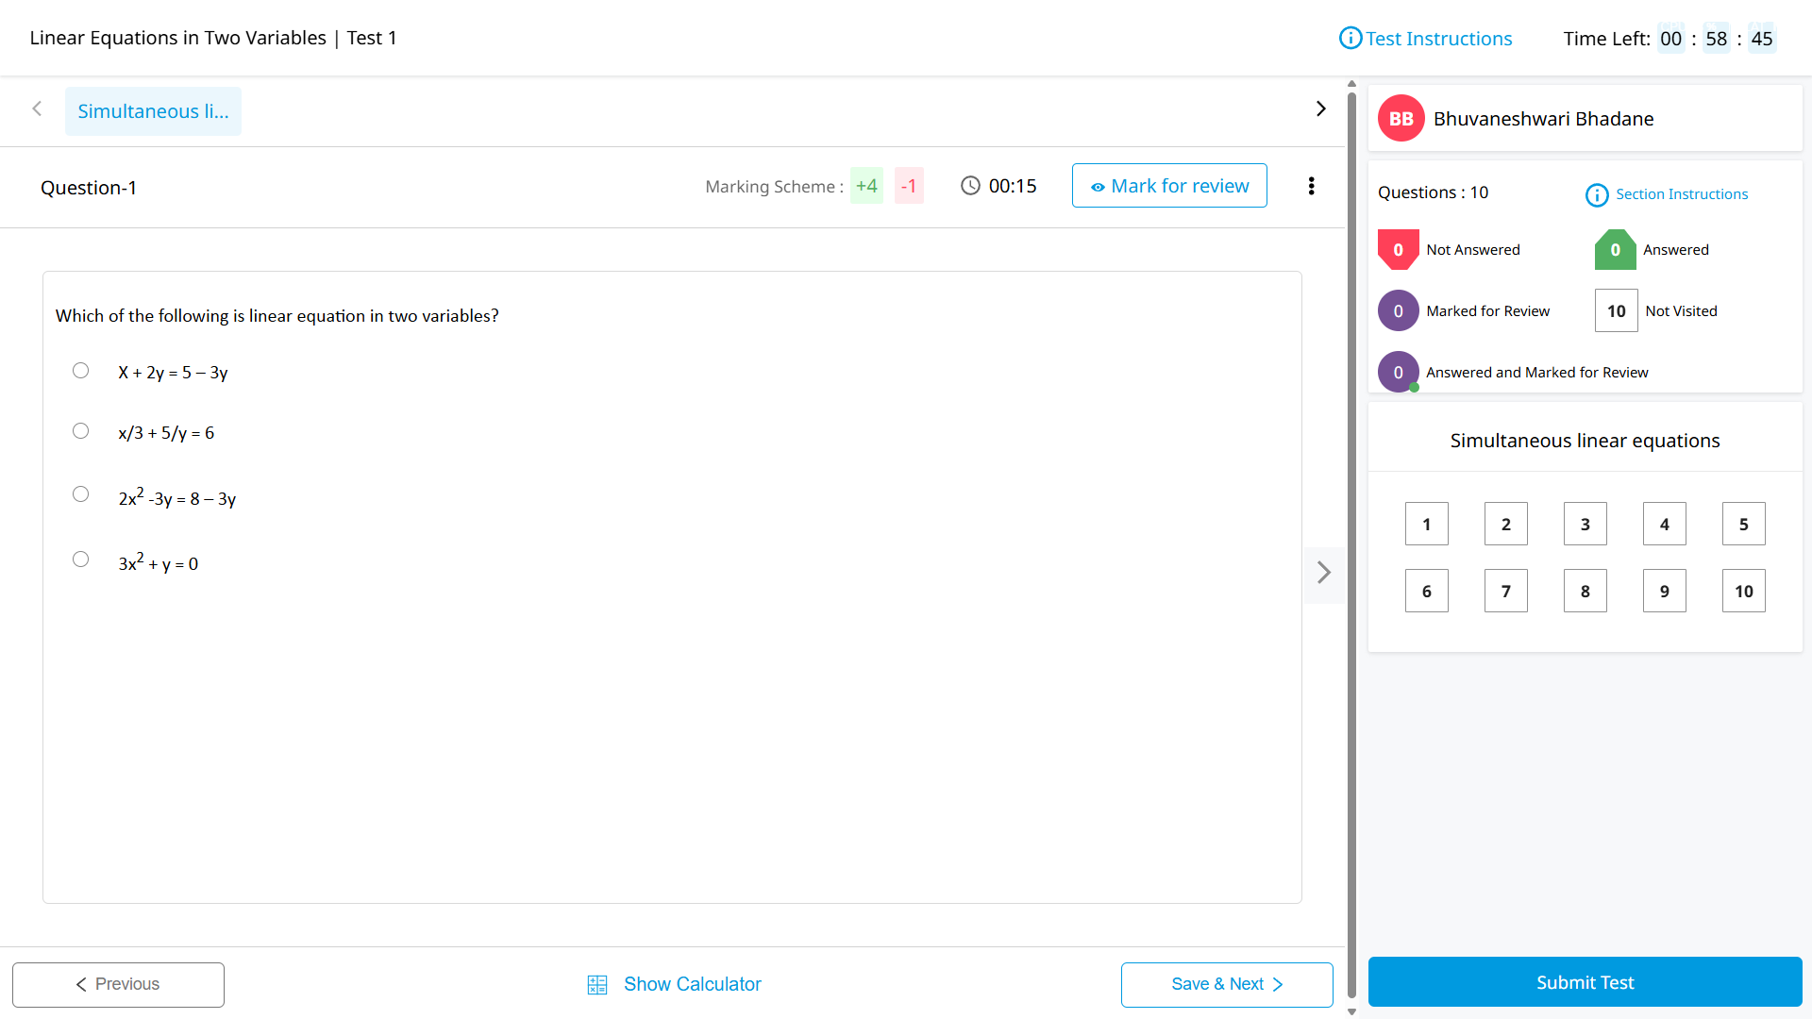Click the green Answered badge
Image resolution: width=1812 pixels, height=1019 pixels.
click(1615, 250)
